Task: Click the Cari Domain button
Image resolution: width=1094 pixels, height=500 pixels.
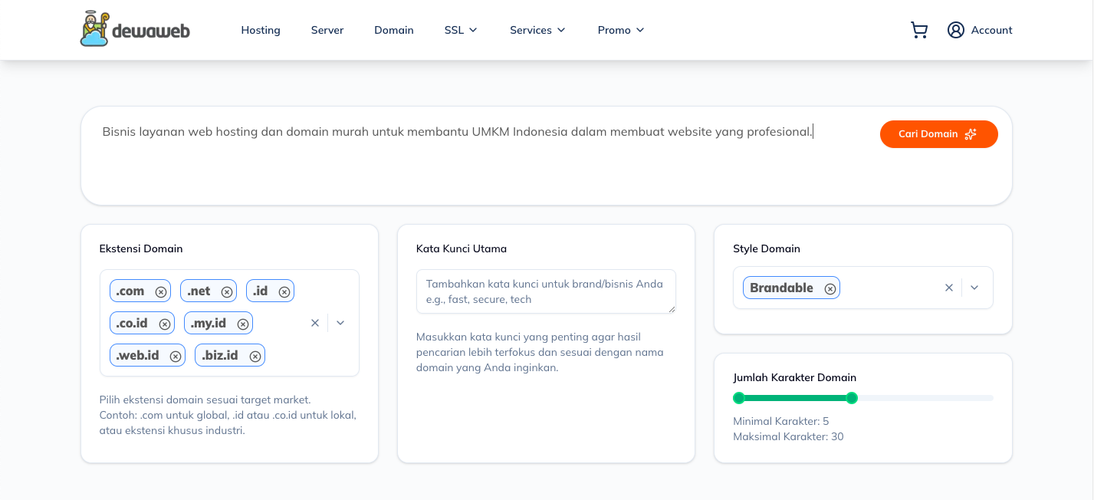Action: pos(939,134)
